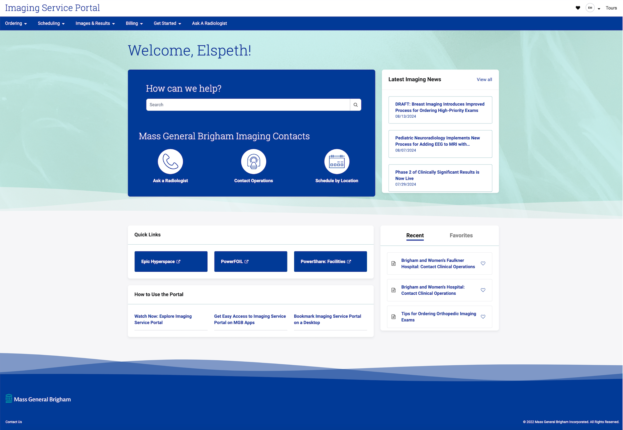Select Ask A Radiologist in navigation bar
The width and height of the screenshot is (623, 430).
(209, 23)
